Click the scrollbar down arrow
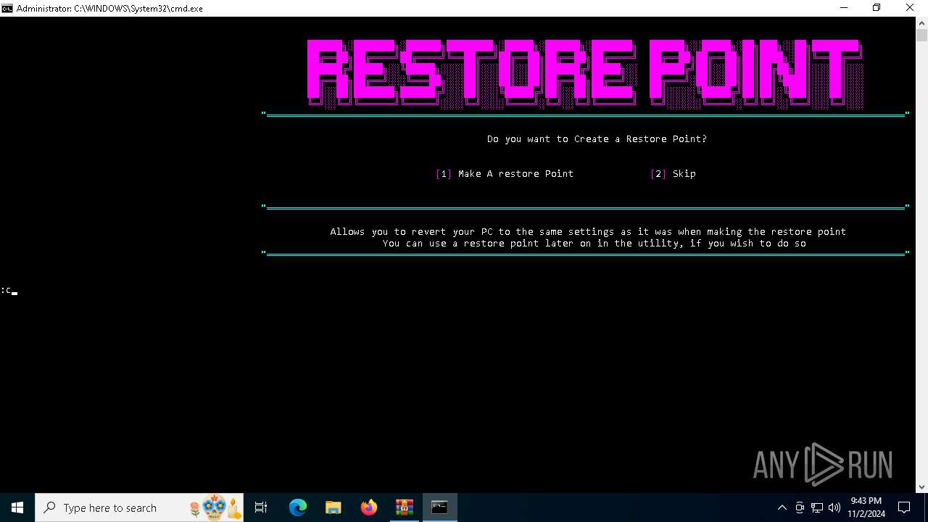Viewport: 928px width, 522px height. (x=921, y=487)
